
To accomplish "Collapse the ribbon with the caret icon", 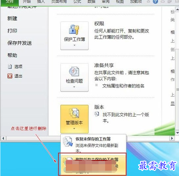I will (x=148, y=1).
